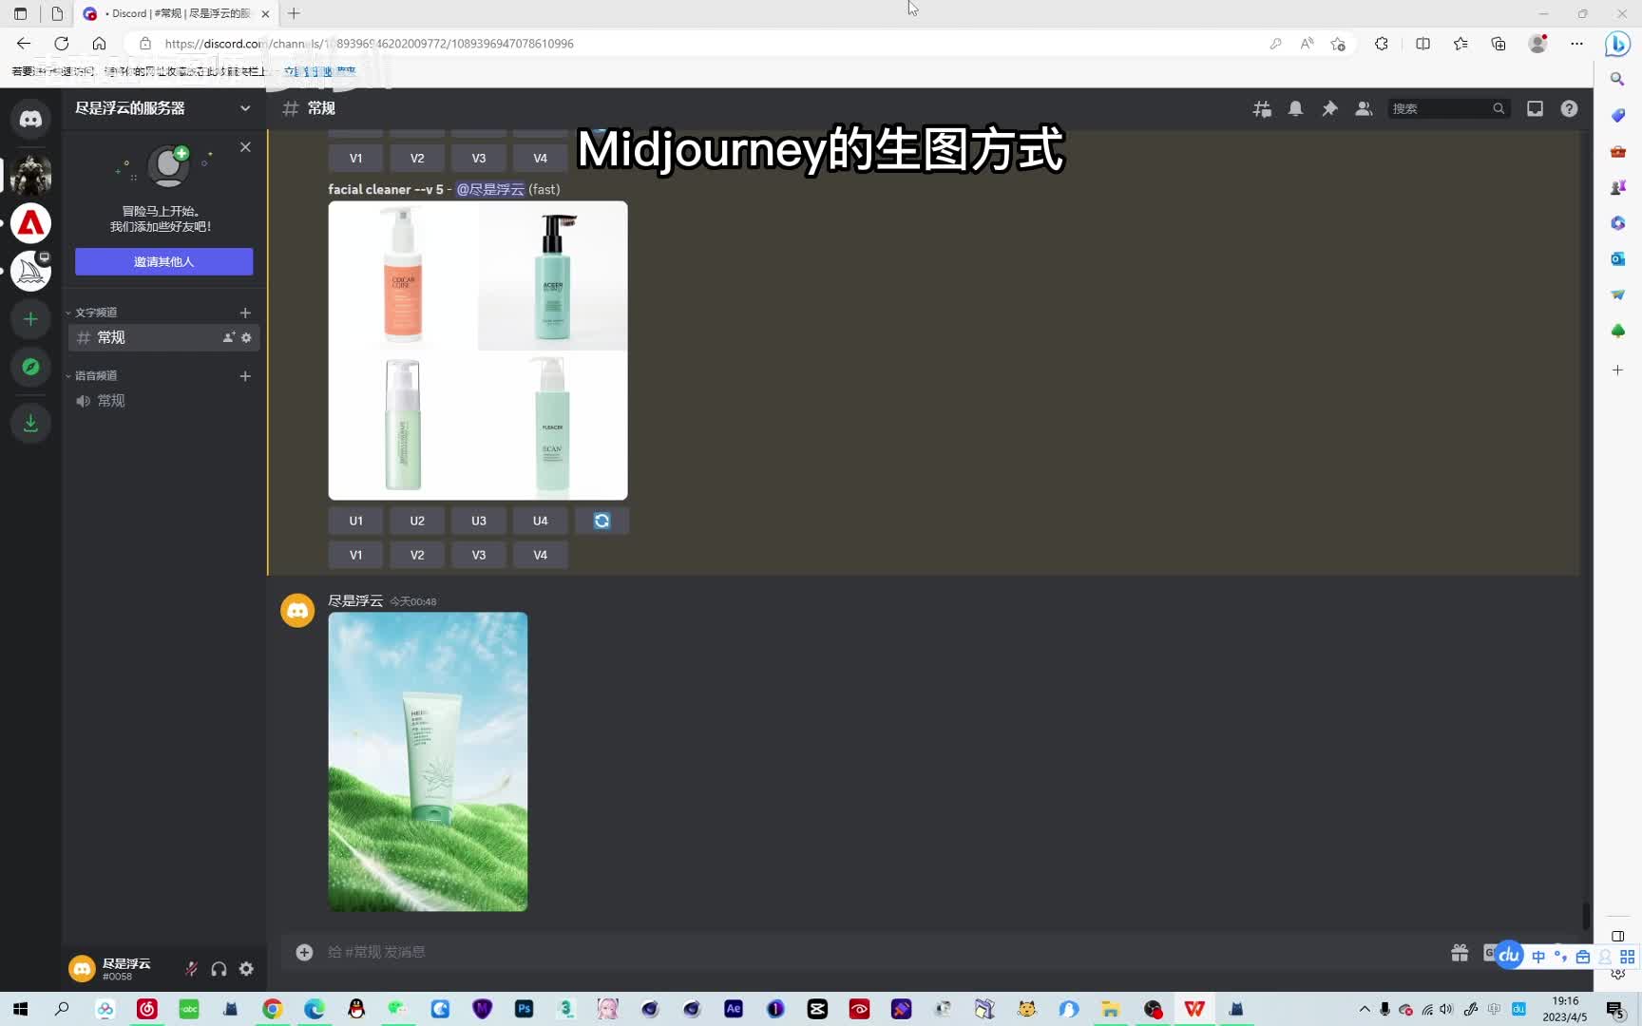
Task: Open user settings gear icon
Action: point(246,969)
